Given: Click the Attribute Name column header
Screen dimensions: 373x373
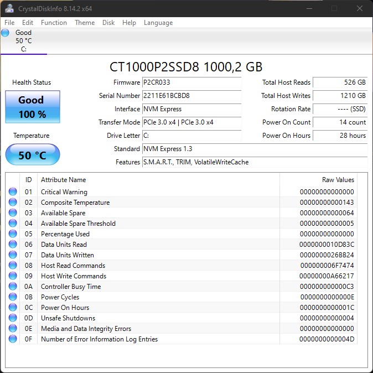Looking at the screenshot, I should click(x=158, y=180).
